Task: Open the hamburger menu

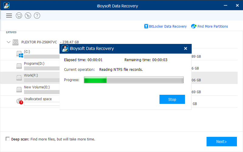Action: click(x=9, y=15)
